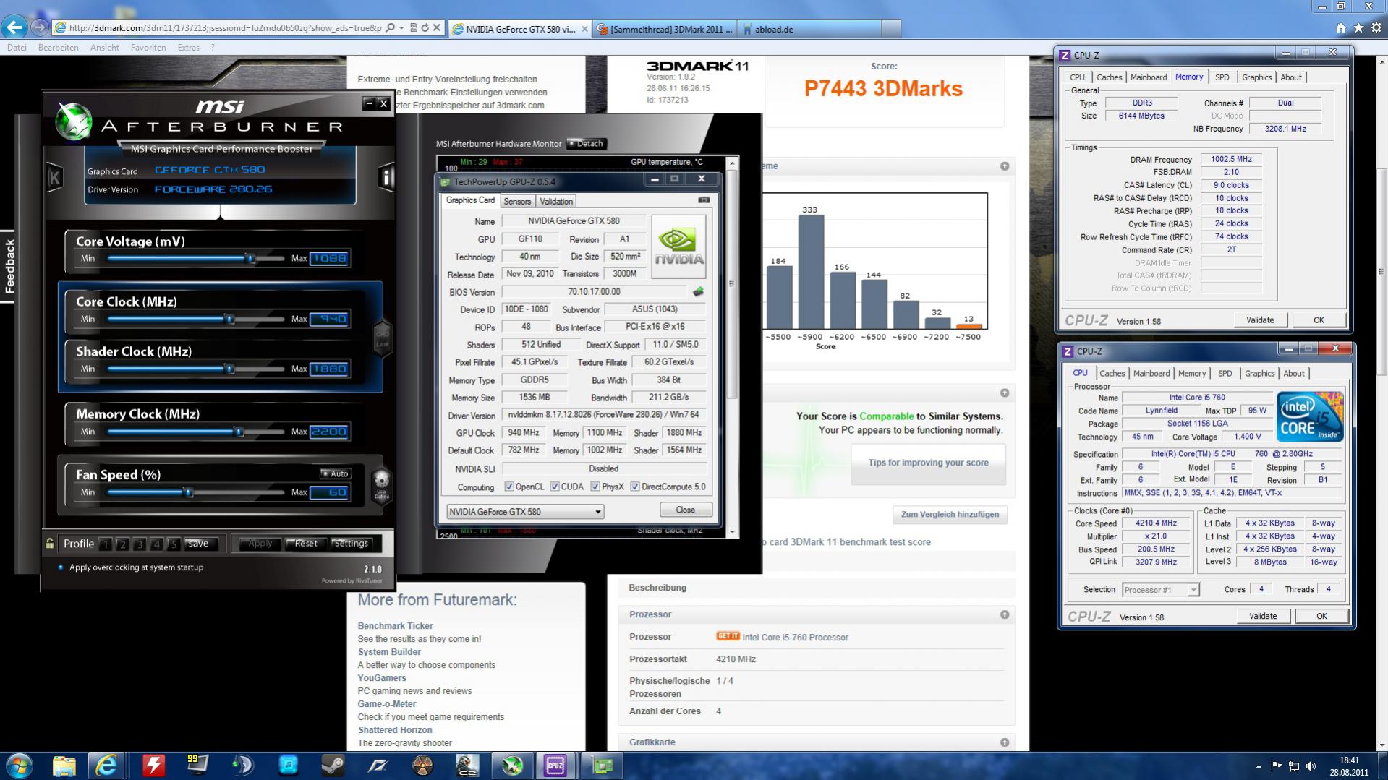Click OK in upper CPU-Z window
This screenshot has height=780, width=1388.
(x=1319, y=320)
